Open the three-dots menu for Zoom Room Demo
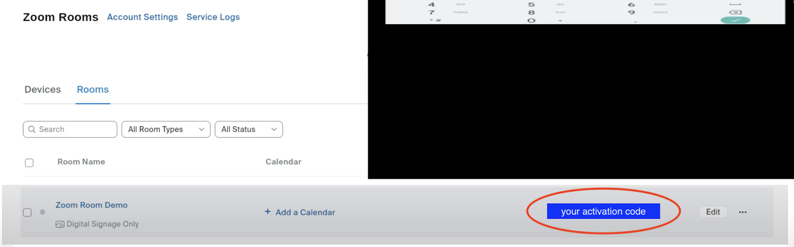Image resolution: width=794 pixels, height=247 pixels. (x=742, y=212)
